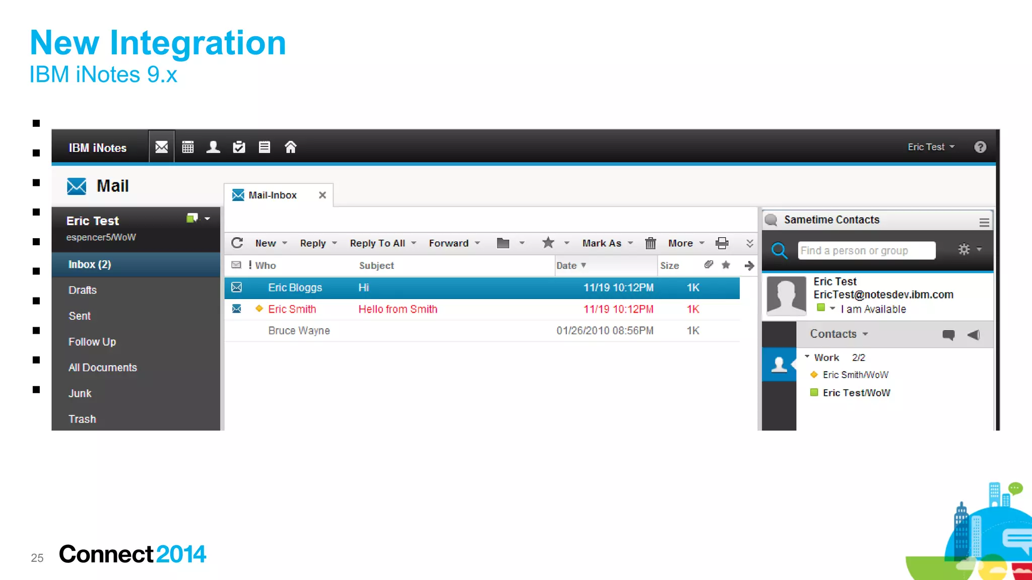The height and width of the screenshot is (580, 1032).
Task: Click the Sametime search magnifier icon
Action: [x=780, y=250]
